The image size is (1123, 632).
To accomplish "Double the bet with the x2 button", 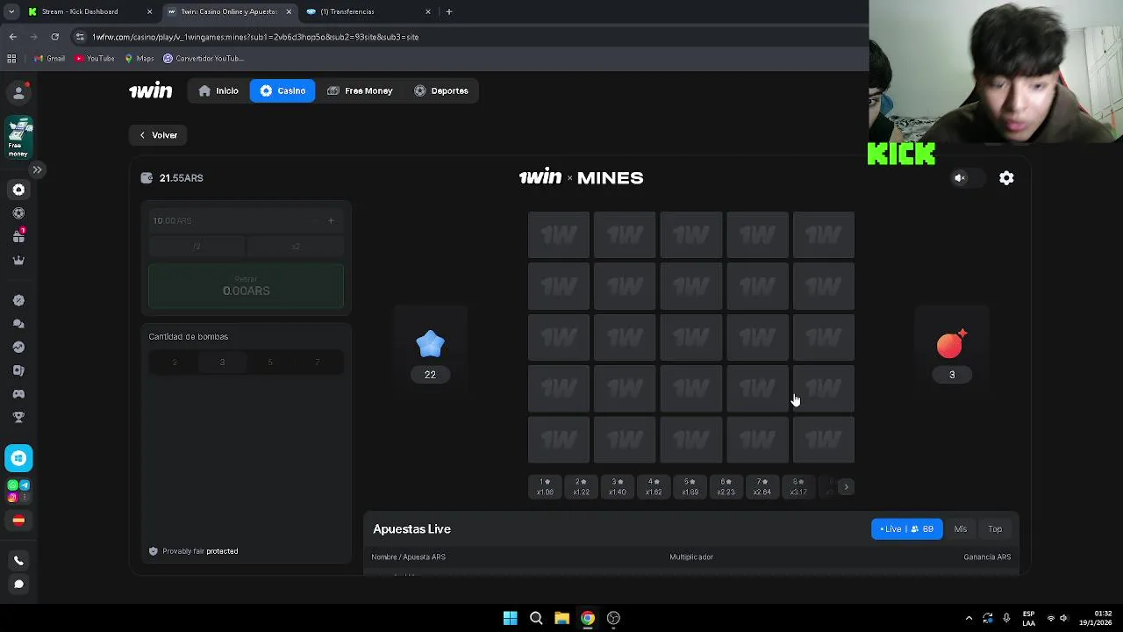I will coord(296,247).
